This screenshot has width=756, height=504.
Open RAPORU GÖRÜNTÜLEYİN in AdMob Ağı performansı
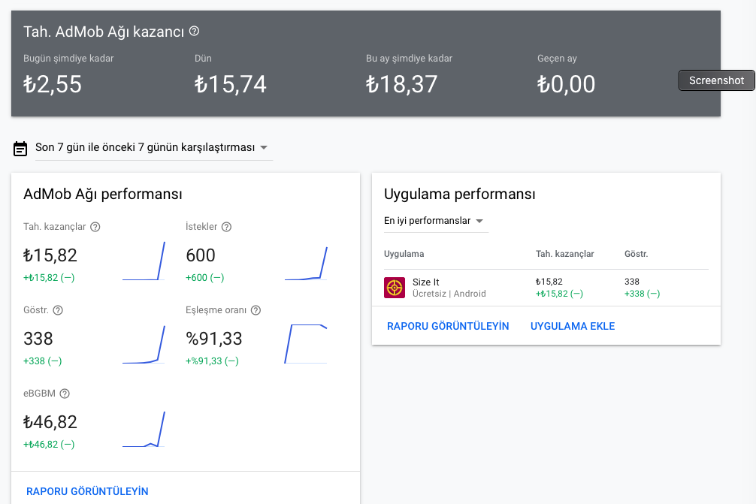tap(87, 491)
